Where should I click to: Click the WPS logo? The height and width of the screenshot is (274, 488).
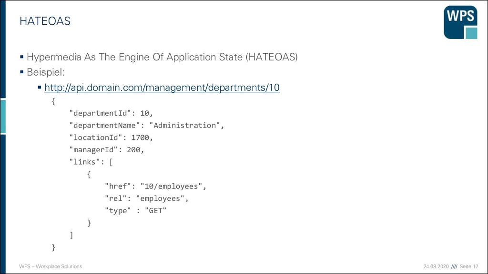pos(460,22)
